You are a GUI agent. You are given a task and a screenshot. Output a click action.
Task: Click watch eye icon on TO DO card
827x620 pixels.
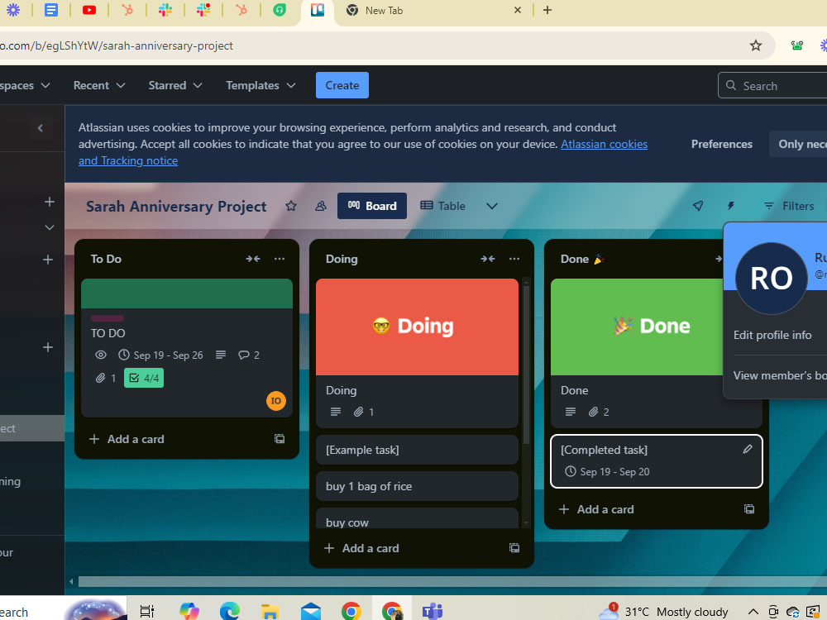(101, 355)
